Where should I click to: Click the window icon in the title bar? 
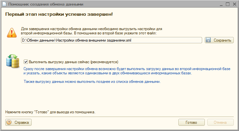click(x=4, y=5)
